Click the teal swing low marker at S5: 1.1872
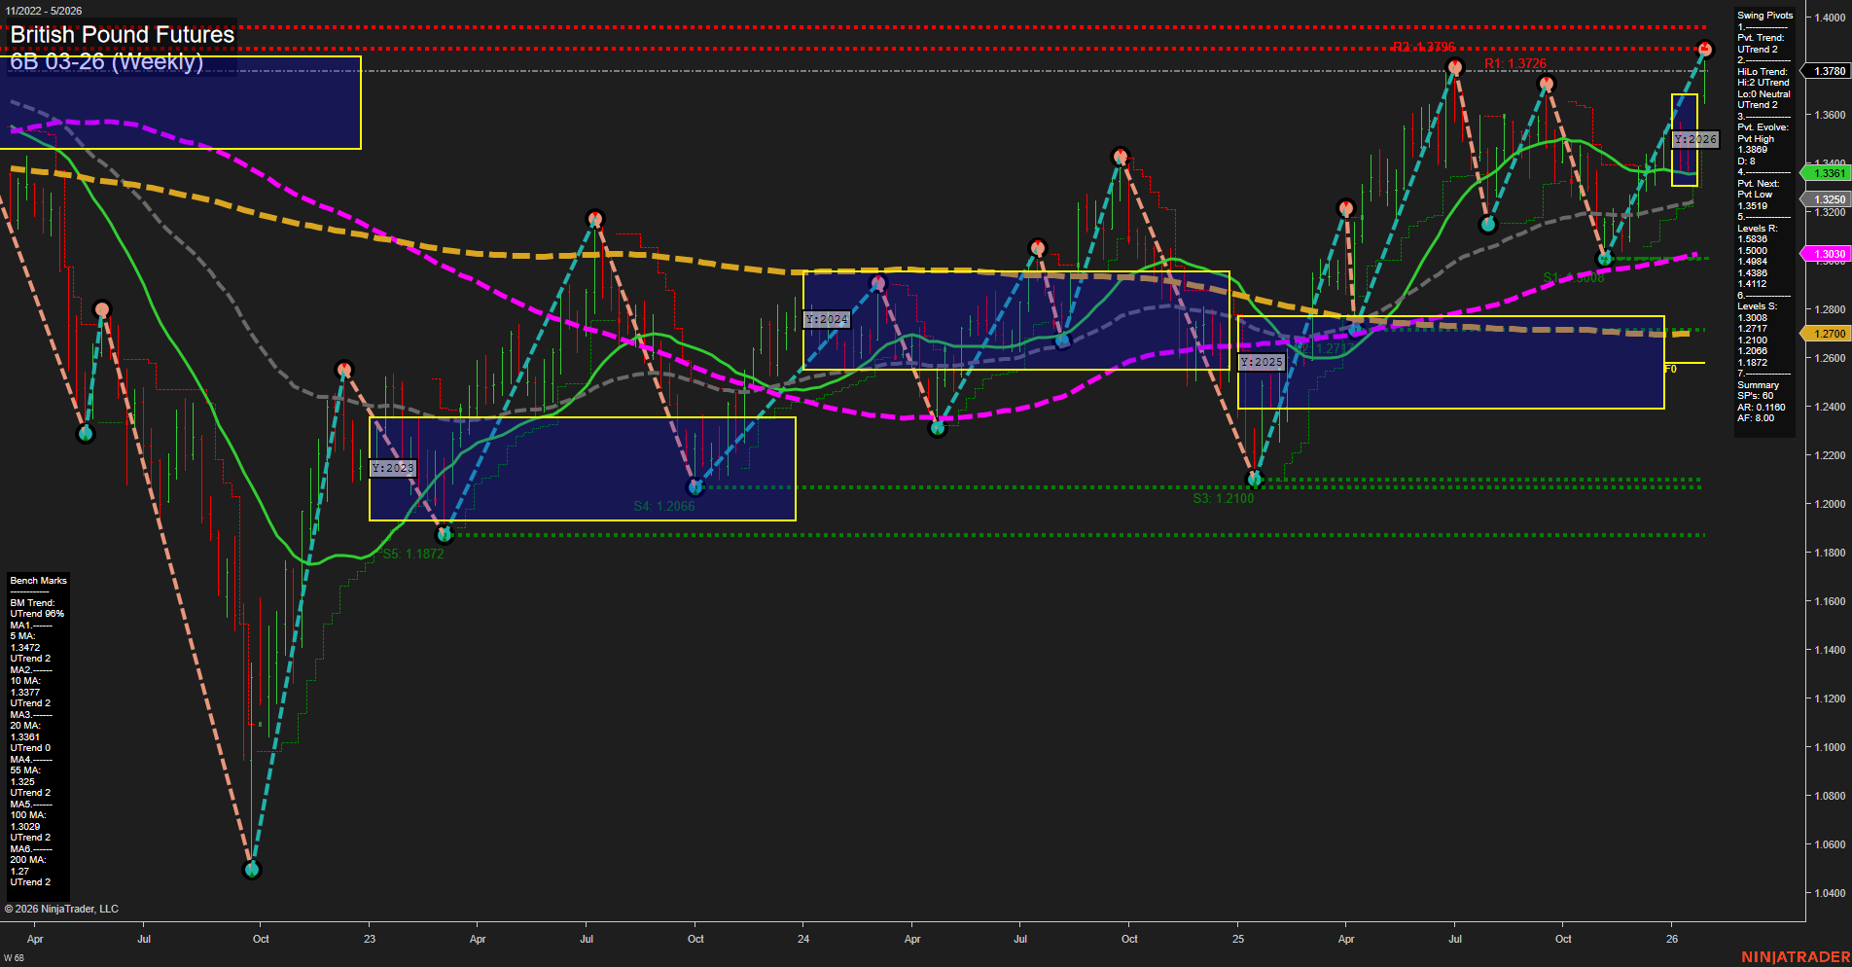The width and height of the screenshot is (1852, 967). click(445, 534)
